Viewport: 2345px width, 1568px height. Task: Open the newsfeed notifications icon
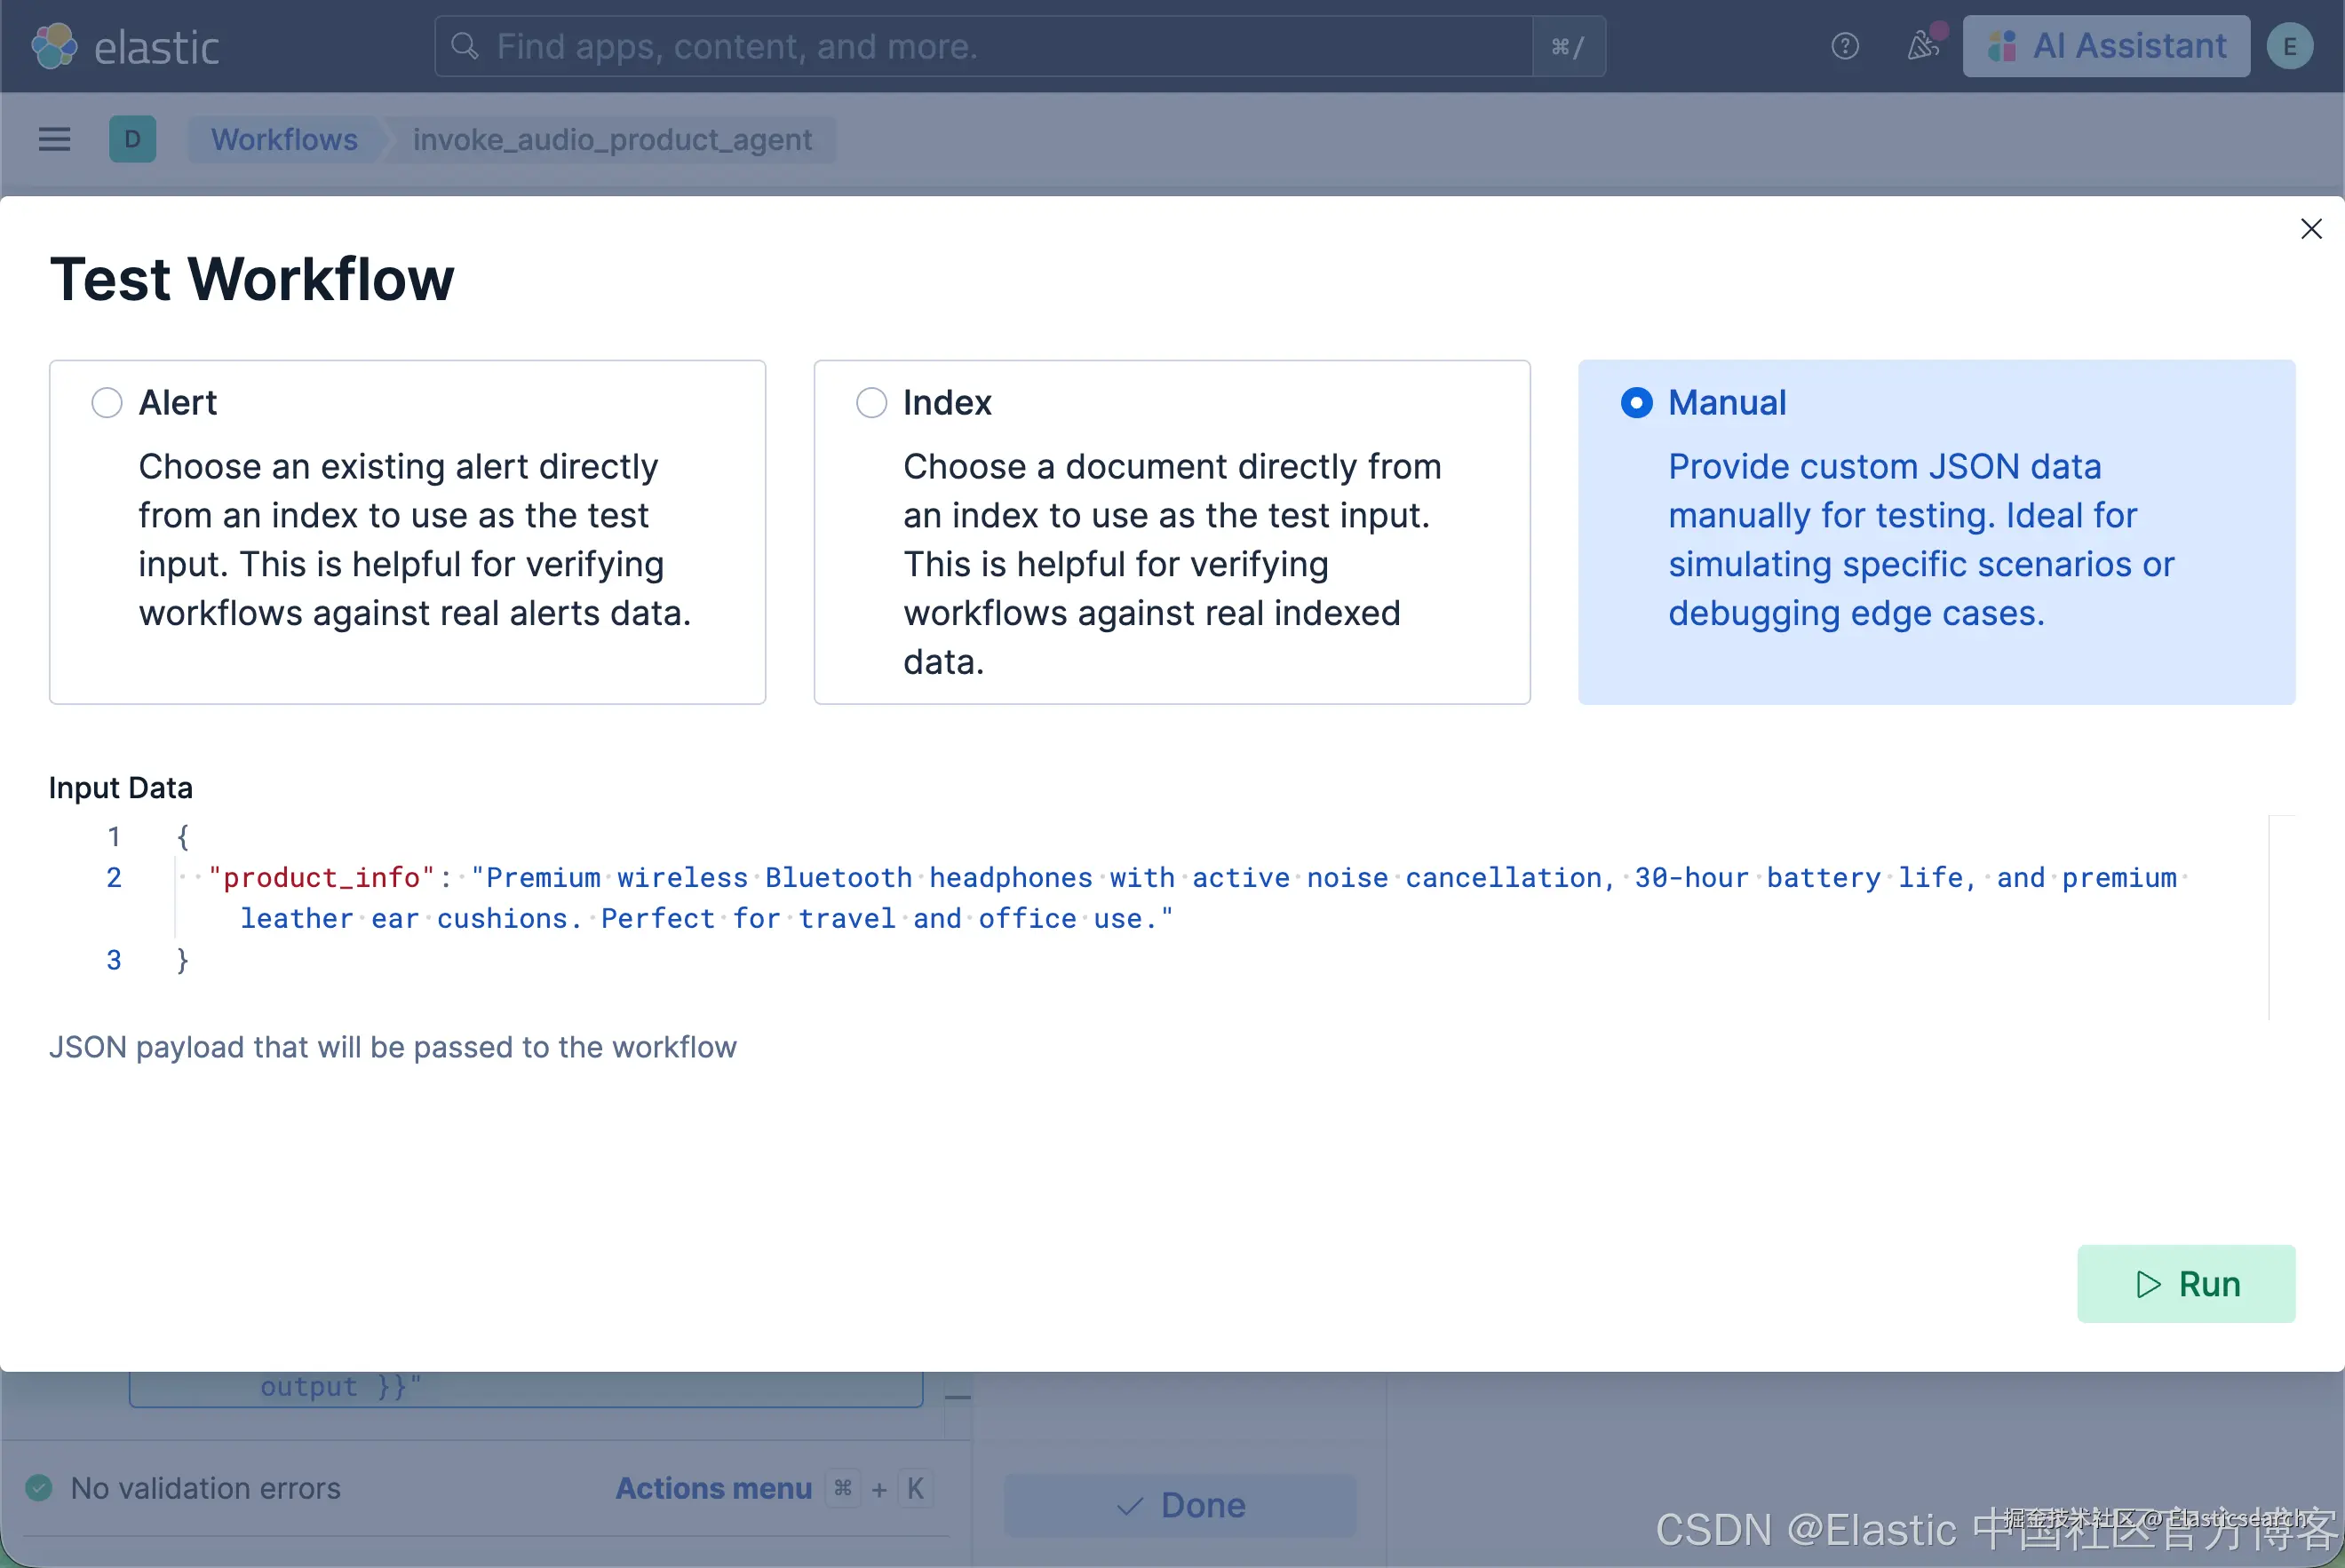[1923, 46]
